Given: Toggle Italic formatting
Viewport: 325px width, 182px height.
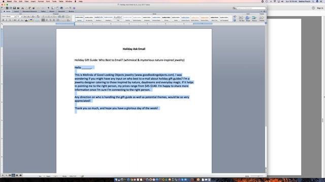Looking at the screenshot, I should point(7,20).
